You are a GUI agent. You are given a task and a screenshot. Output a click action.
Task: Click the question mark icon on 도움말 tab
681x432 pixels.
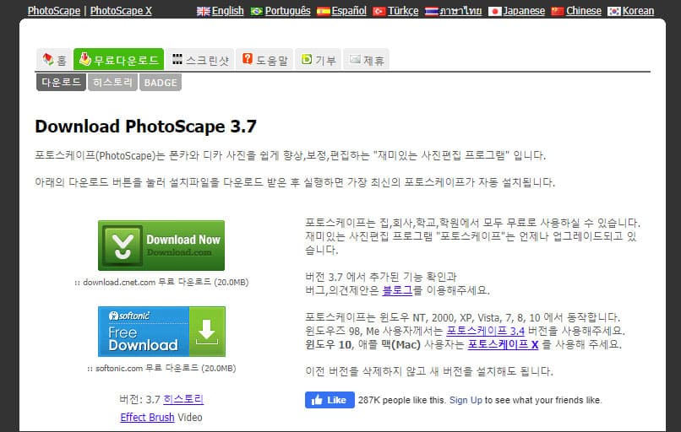(248, 58)
